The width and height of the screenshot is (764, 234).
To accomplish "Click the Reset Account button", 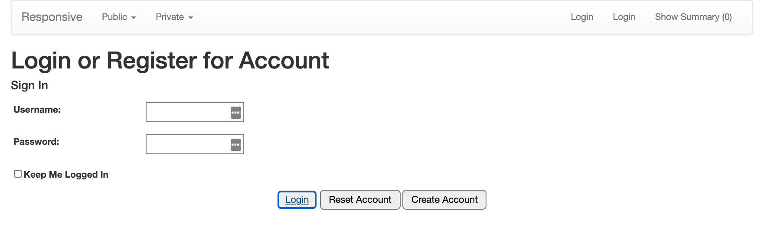I will click(x=360, y=200).
